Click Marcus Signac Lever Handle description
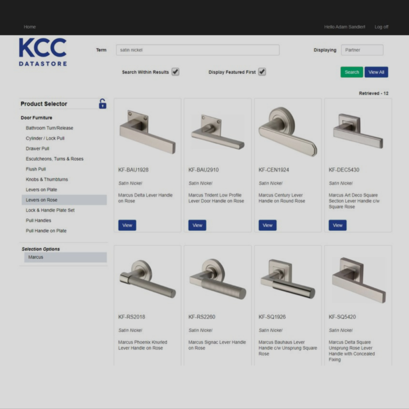The image size is (409, 409). tap(217, 345)
